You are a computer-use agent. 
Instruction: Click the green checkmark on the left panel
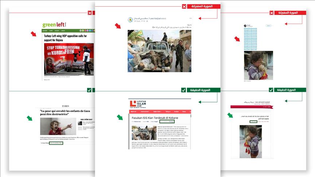click(x=89, y=90)
